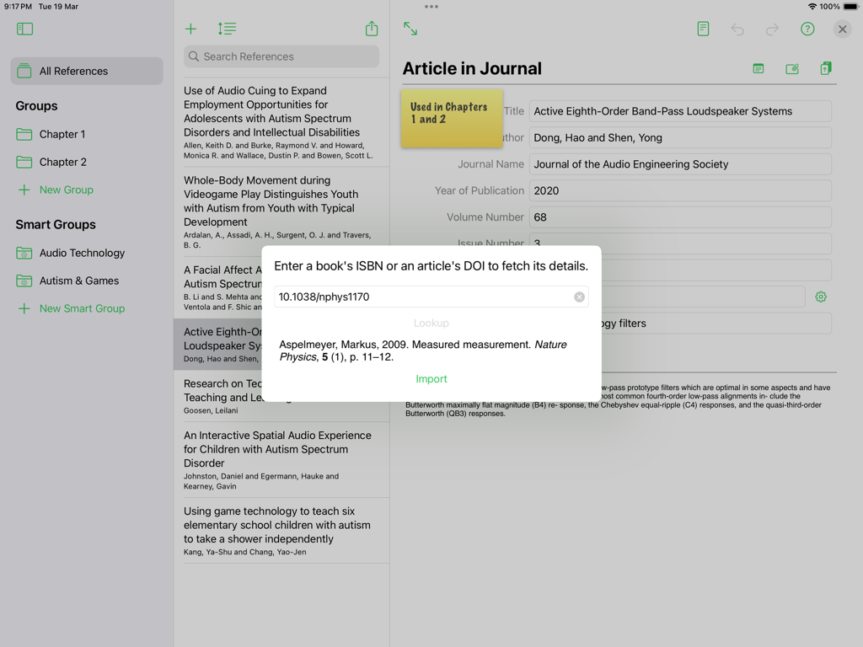
Task: Open notes with the document icon
Action: coord(703,29)
